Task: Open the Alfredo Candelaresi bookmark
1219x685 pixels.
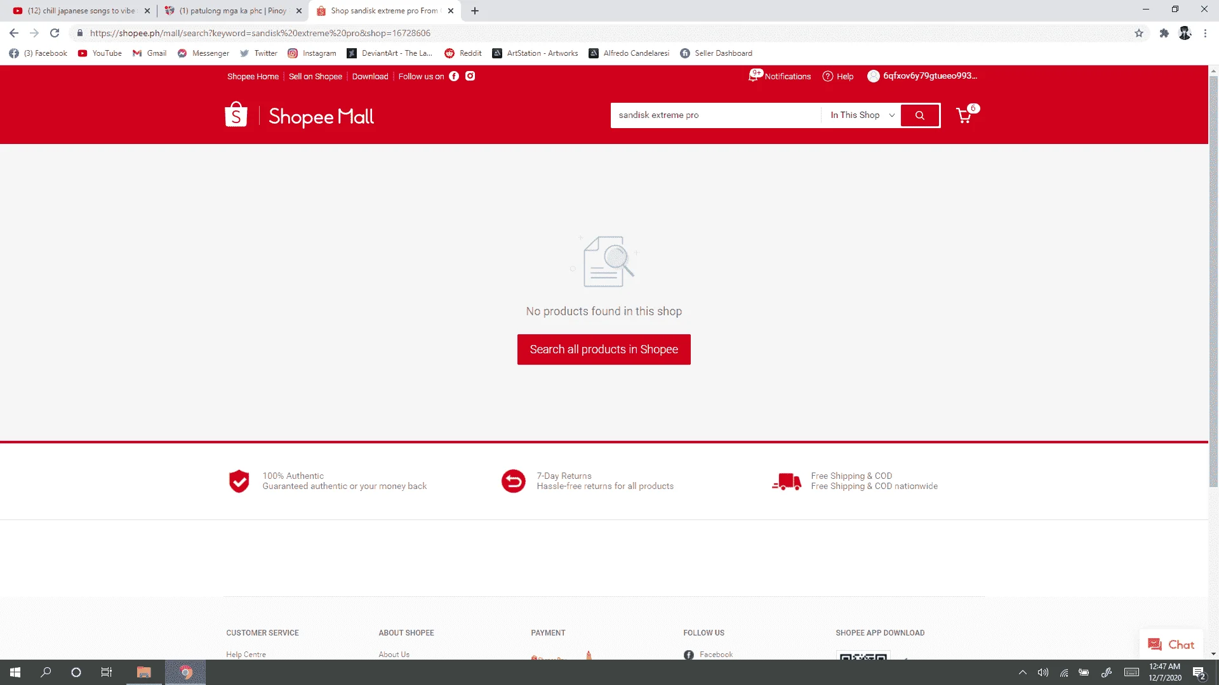Action: click(x=629, y=53)
